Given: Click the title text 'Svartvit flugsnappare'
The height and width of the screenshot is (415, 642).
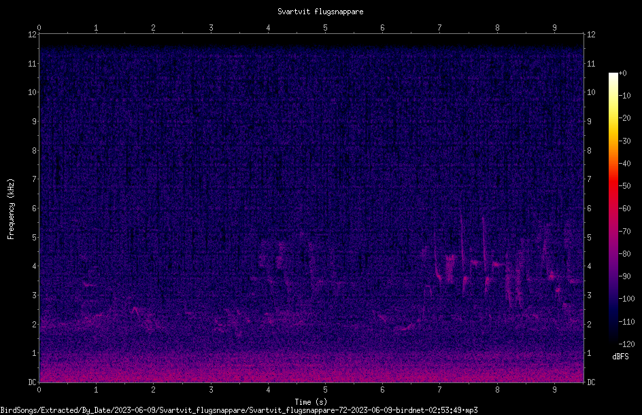Looking at the screenshot, I should [x=320, y=12].
